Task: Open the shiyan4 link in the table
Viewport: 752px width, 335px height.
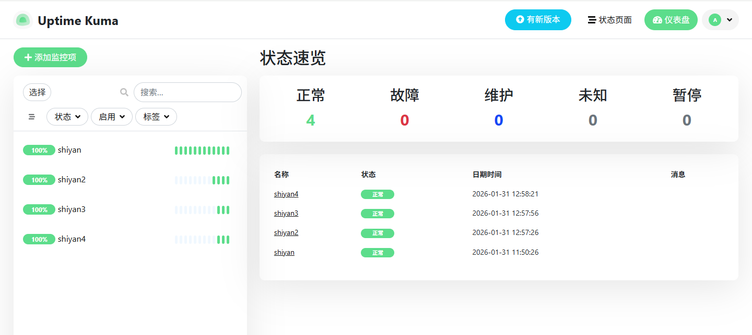Action: [x=286, y=194]
